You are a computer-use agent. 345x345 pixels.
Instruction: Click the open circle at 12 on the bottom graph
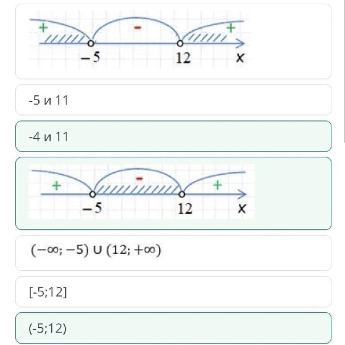point(182,194)
